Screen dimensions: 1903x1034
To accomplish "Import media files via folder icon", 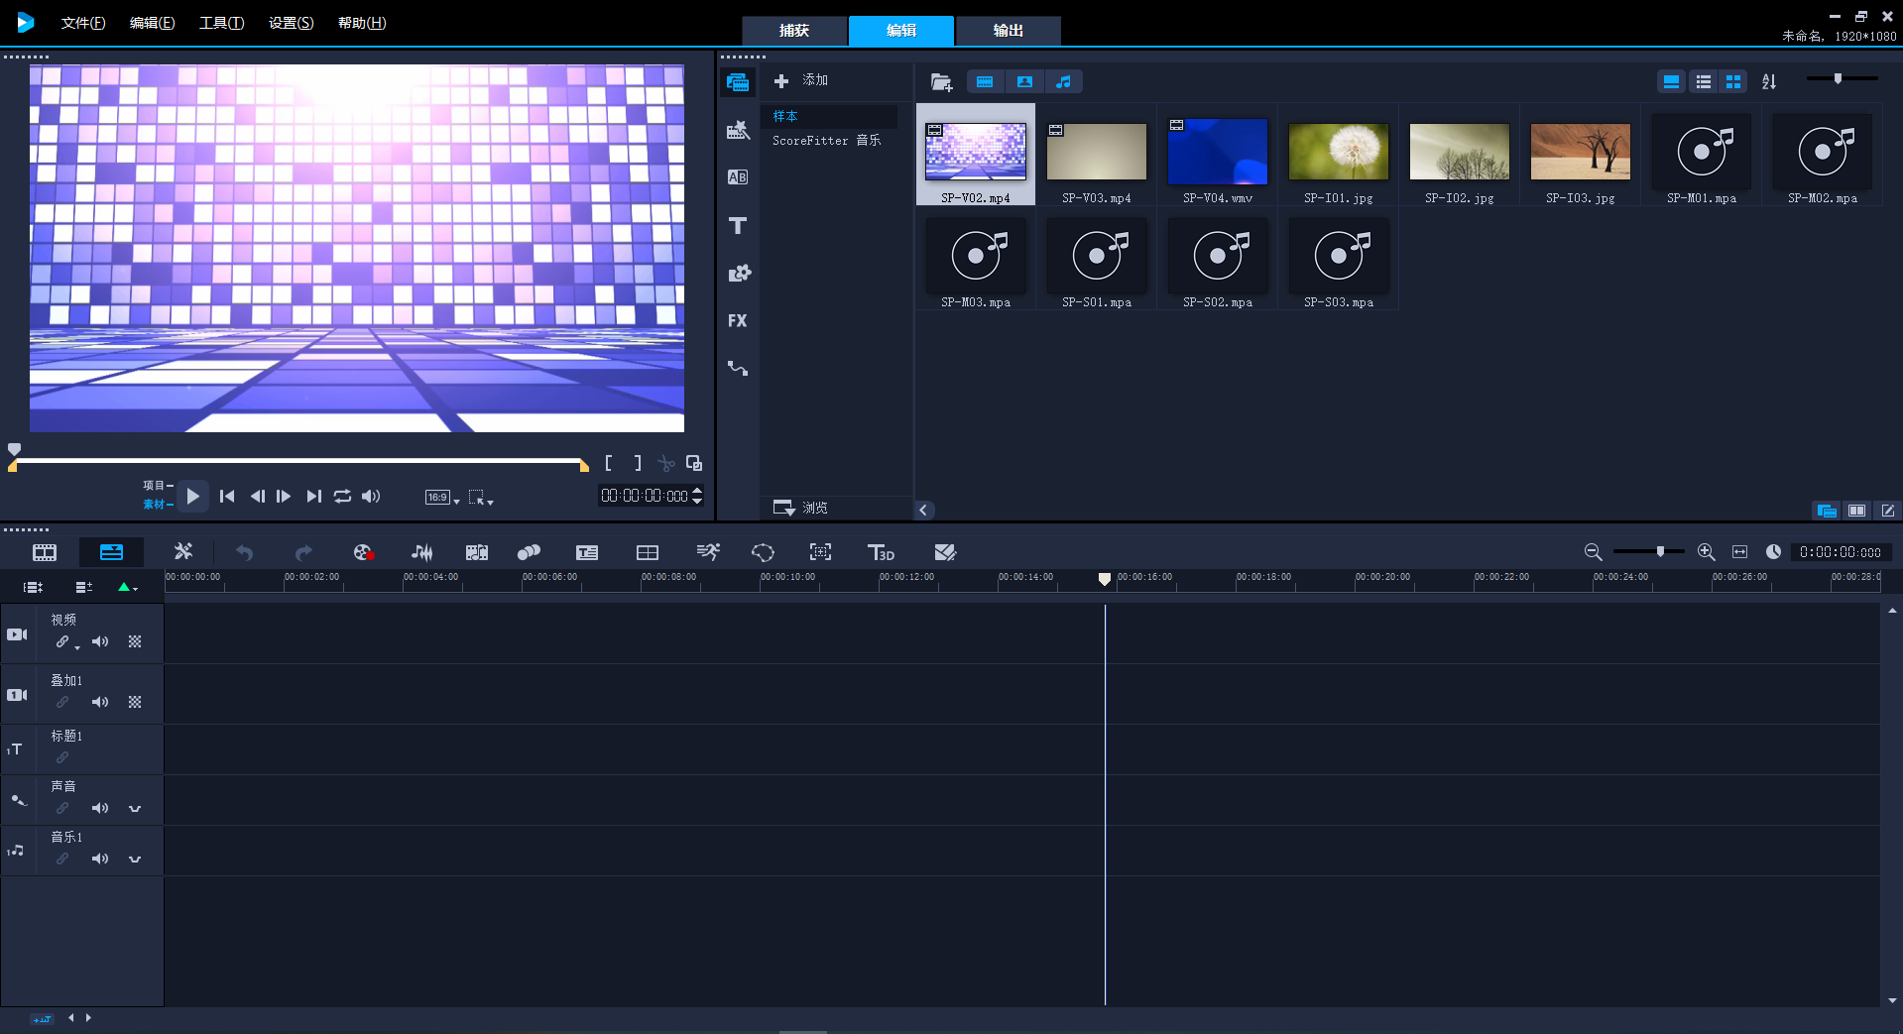I will (941, 82).
